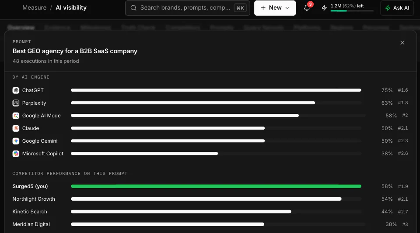Select the Google AI Mode label
Screen dimensions: 420x233
(41, 116)
